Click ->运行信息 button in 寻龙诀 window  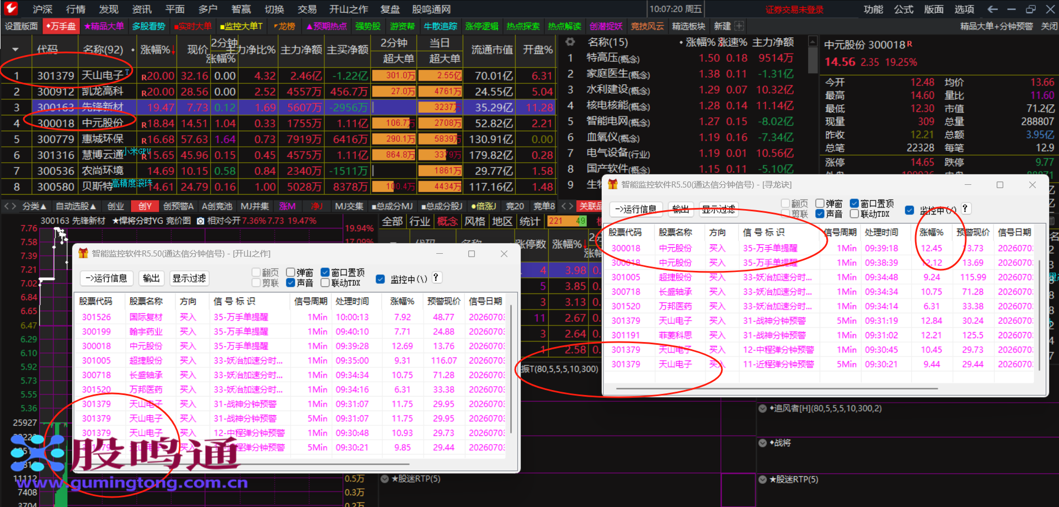click(636, 209)
